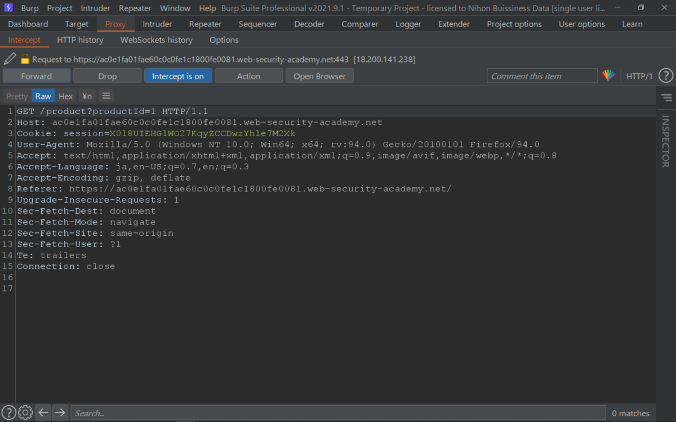Open the HTTP/1 protocol selector
This screenshot has width=676, height=422.
tap(639, 76)
